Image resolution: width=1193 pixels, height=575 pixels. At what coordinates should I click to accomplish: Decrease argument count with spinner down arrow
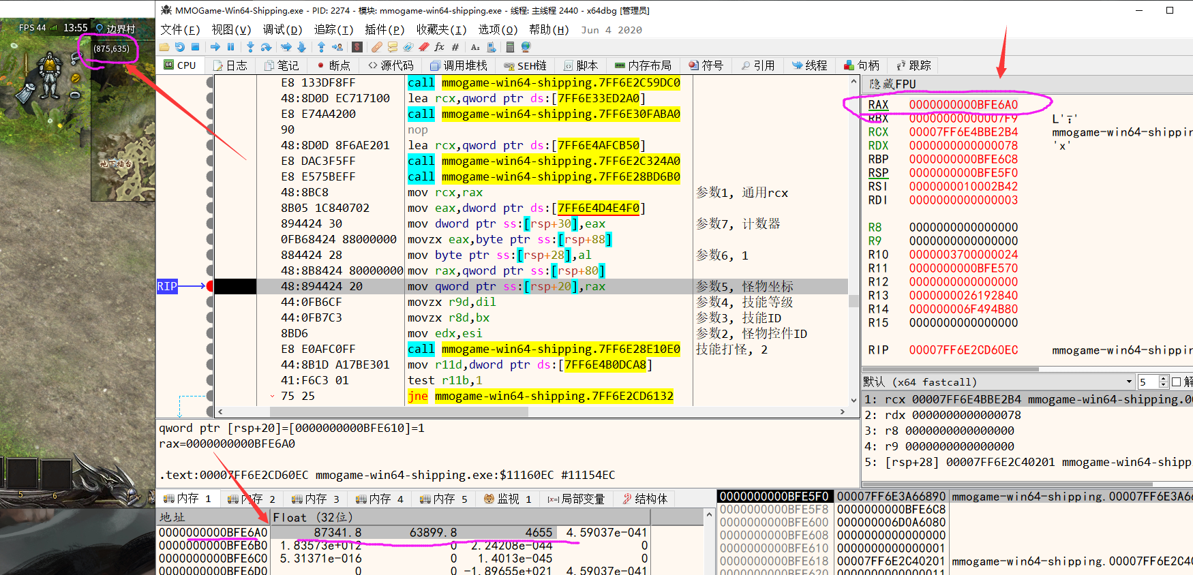pyautogui.click(x=1164, y=385)
